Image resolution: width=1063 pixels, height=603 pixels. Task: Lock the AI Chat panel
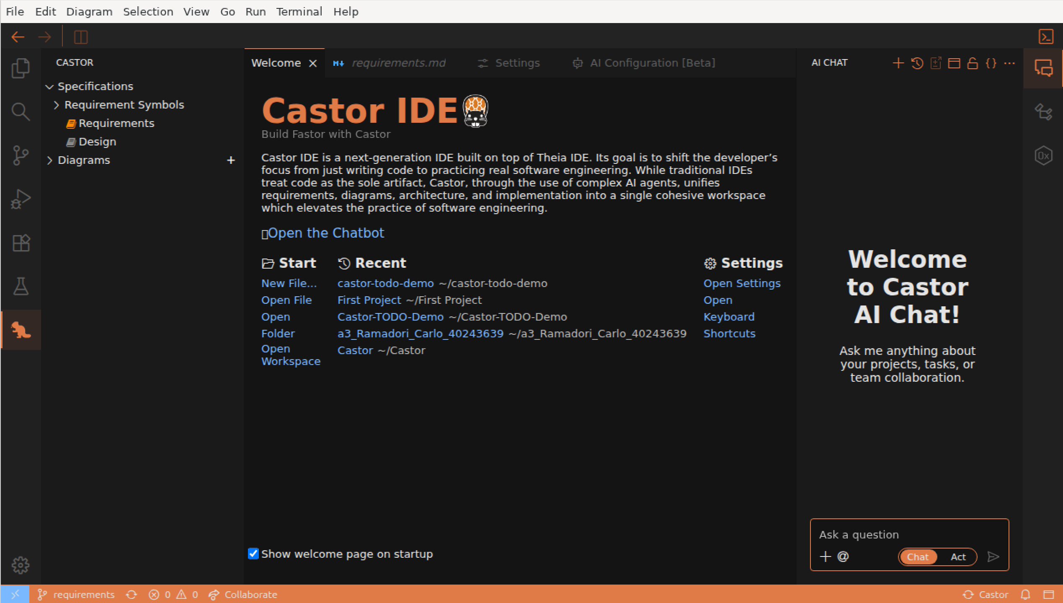973,63
